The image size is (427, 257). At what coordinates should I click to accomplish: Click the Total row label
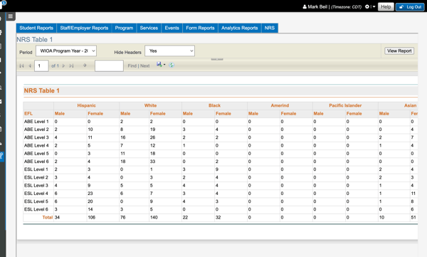pos(48,217)
